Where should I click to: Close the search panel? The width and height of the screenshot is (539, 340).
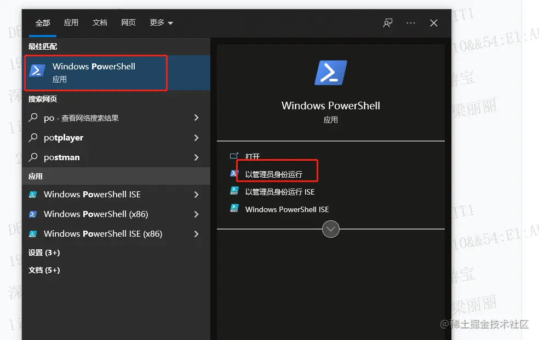[434, 23]
